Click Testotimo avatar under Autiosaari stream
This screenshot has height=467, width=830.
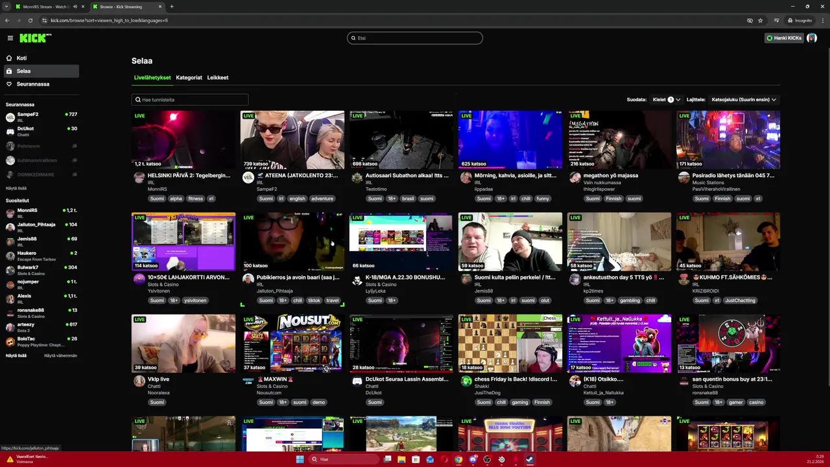pyautogui.click(x=357, y=179)
